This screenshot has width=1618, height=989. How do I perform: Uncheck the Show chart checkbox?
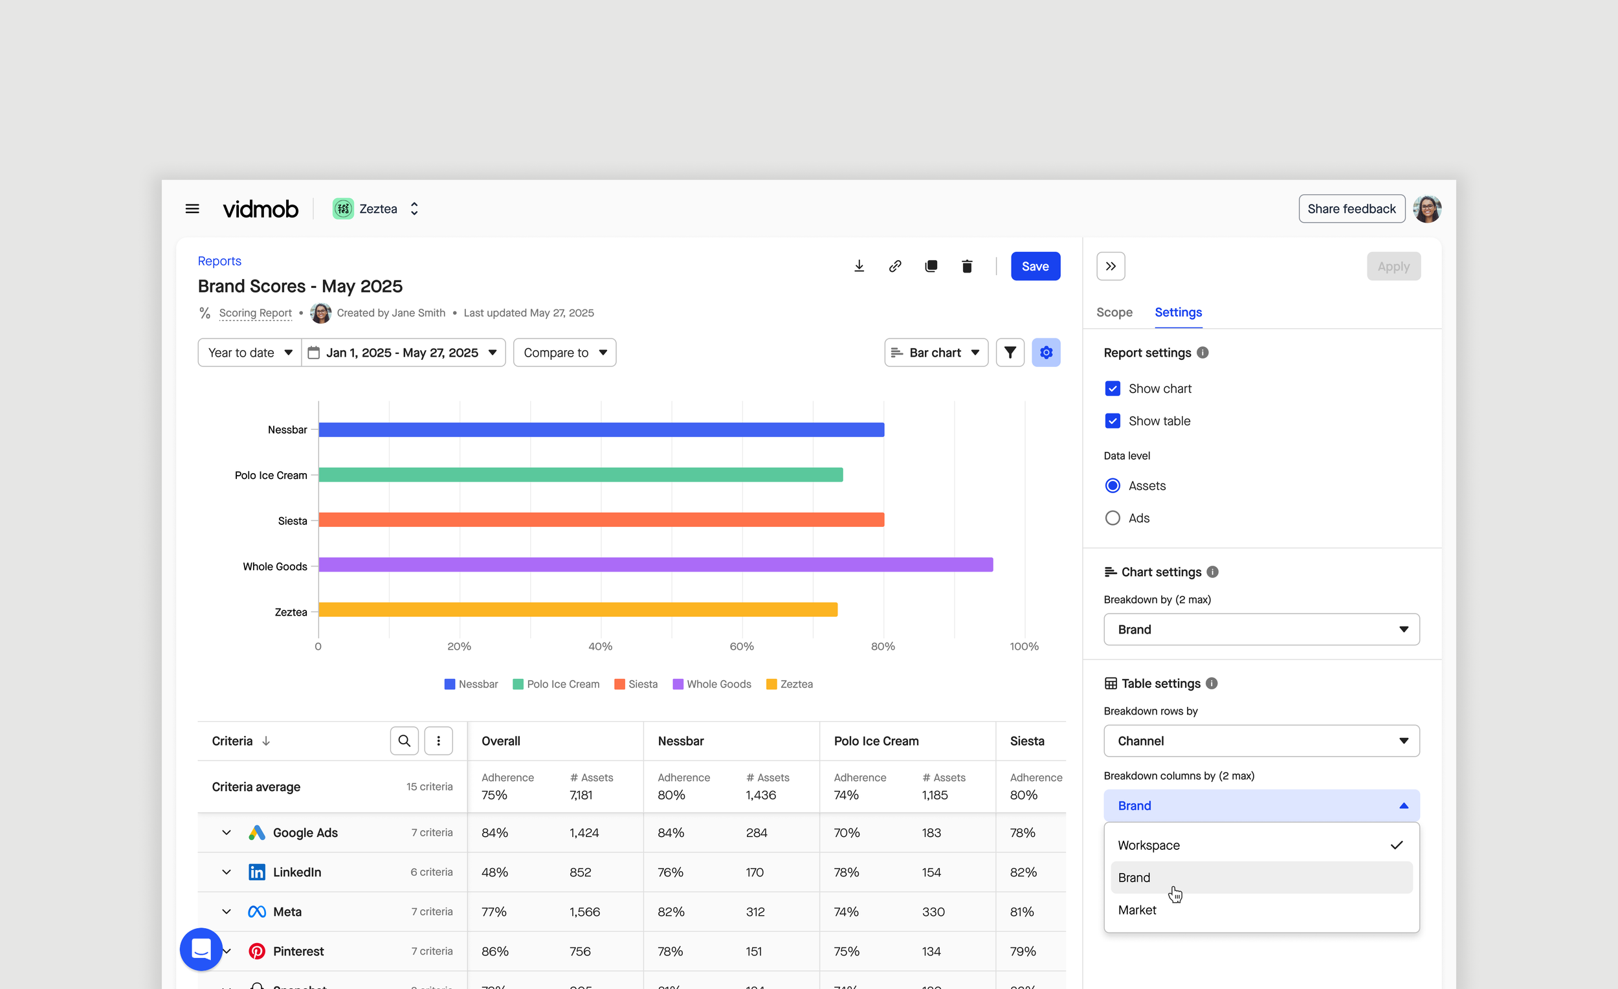pyautogui.click(x=1113, y=389)
